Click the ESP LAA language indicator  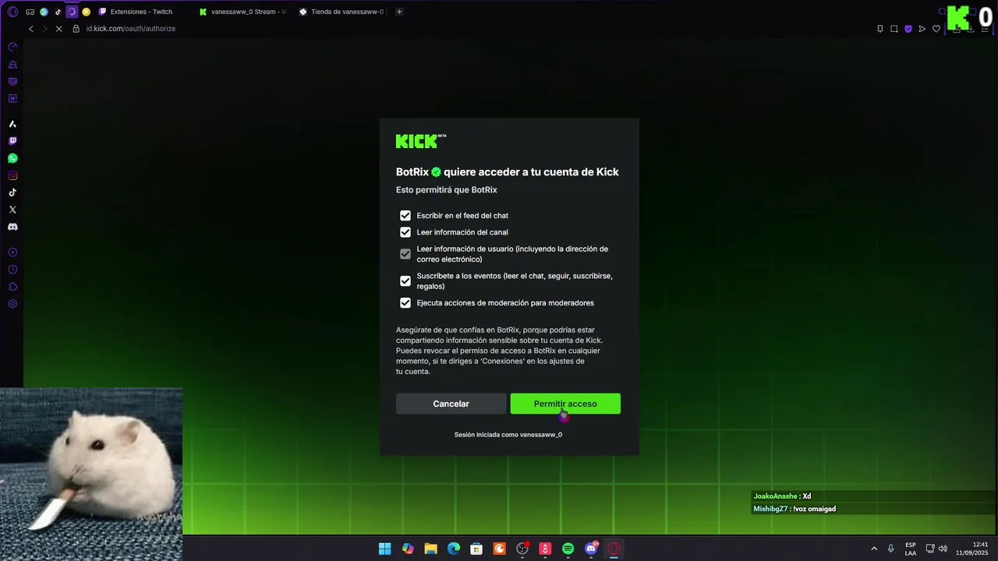point(911,549)
